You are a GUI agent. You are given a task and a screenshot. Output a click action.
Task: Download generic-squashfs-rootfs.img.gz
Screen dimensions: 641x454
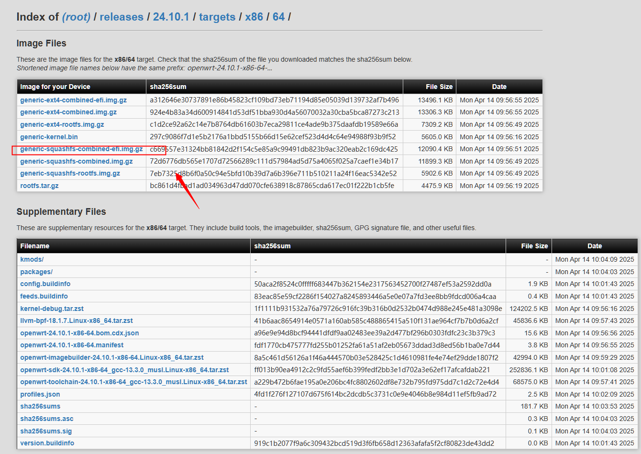[70, 173]
